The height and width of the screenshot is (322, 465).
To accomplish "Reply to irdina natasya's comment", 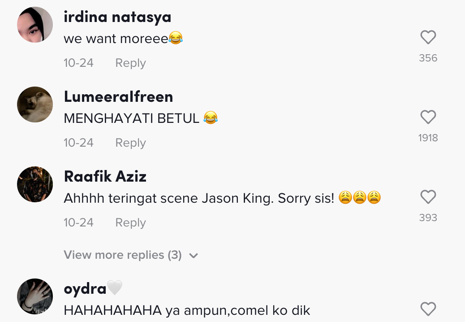I will (130, 63).
